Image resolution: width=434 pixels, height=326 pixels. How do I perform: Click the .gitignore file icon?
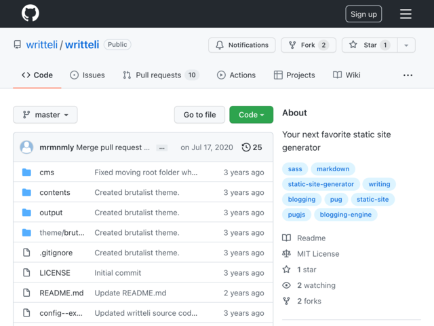click(26, 253)
